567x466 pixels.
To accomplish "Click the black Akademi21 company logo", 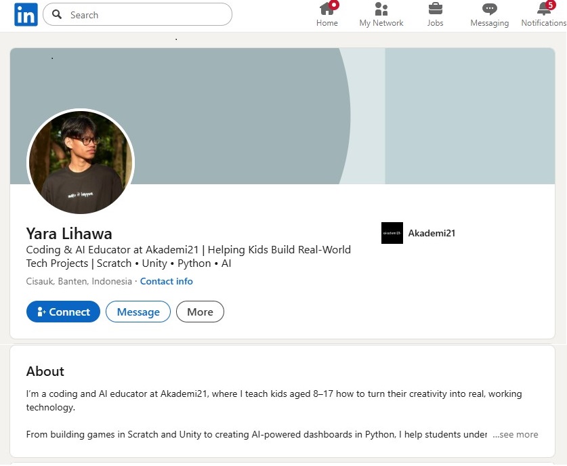I will click(x=392, y=233).
